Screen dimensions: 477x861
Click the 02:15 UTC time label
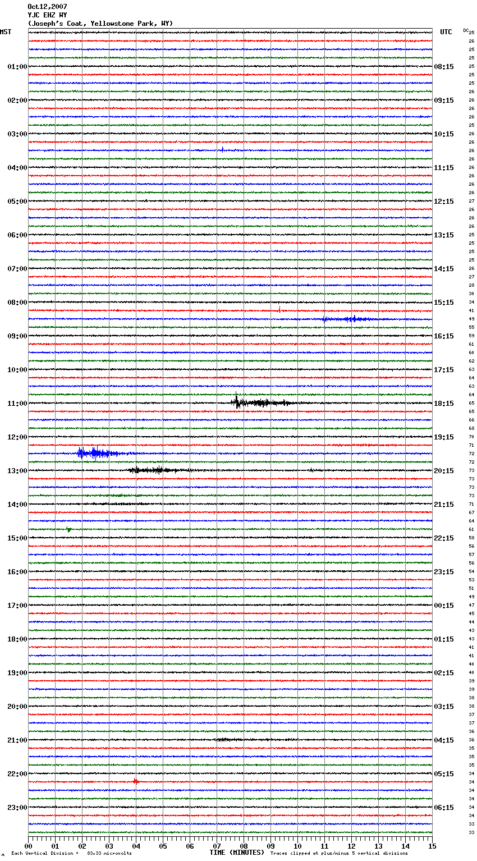pyautogui.click(x=444, y=673)
